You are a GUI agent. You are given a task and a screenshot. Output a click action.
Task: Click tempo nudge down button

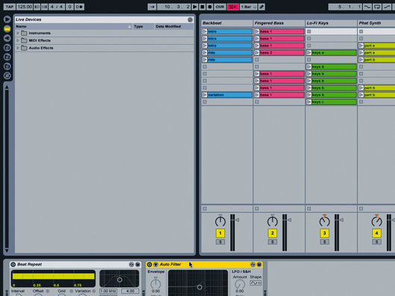37,7
